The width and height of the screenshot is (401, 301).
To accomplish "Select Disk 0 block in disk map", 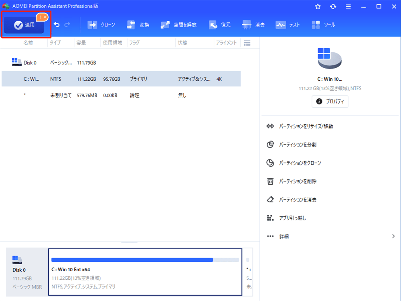I will 27,272.
